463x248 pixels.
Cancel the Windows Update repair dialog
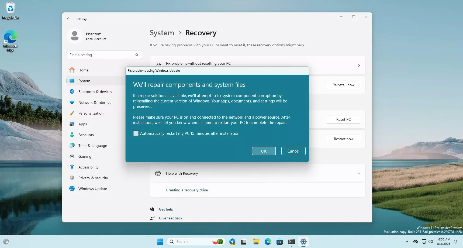pyautogui.click(x=293, y=151)
